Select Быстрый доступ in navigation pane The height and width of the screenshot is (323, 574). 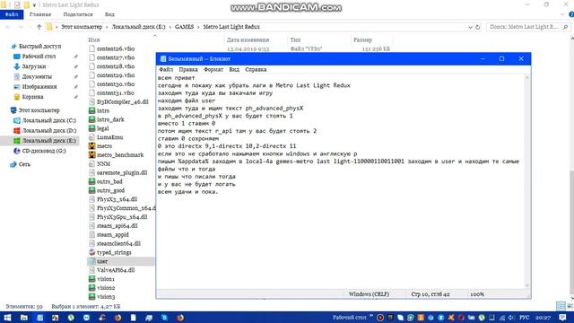[39, 46]
